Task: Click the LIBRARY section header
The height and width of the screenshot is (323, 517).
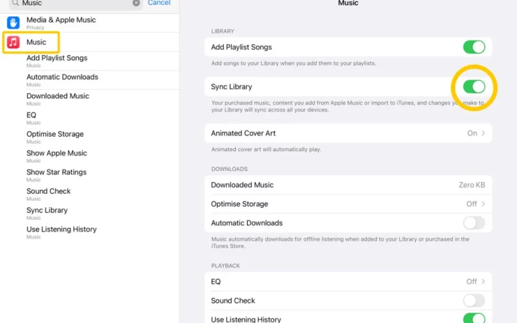Action: click(222, 31)
